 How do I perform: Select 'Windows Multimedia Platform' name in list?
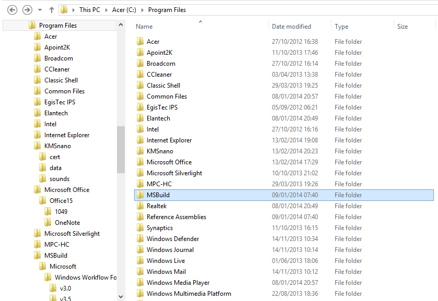click(x=189, y=294)
